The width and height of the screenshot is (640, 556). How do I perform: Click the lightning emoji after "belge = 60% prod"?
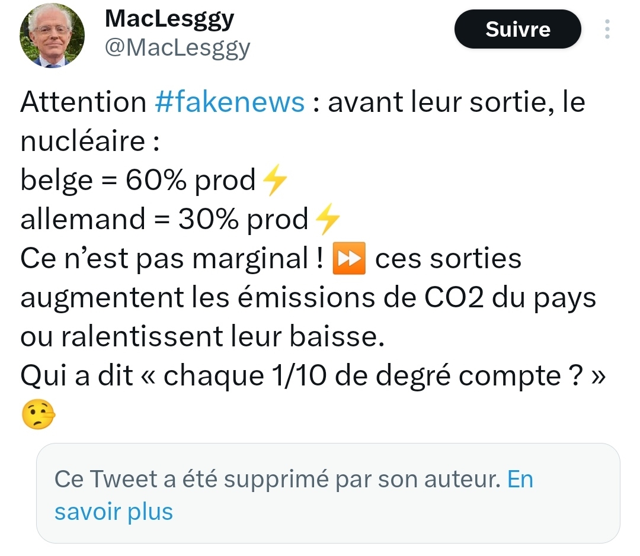[274, 181]
